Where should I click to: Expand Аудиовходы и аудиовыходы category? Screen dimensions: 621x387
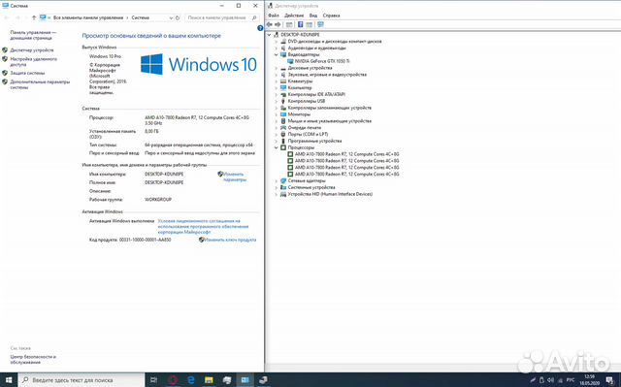pos(277,48)
